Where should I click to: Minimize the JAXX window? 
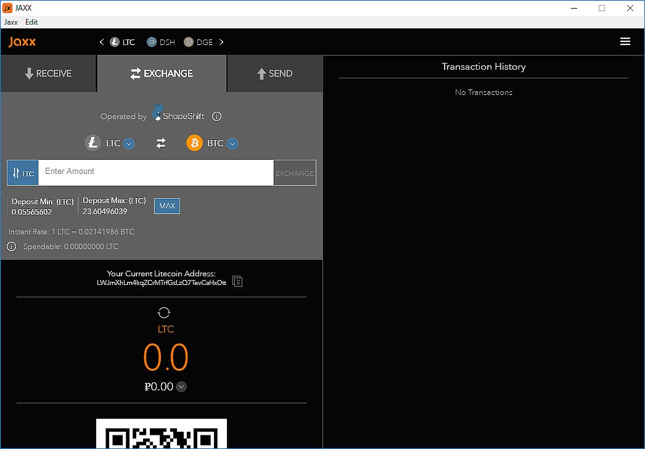(575, 8)
